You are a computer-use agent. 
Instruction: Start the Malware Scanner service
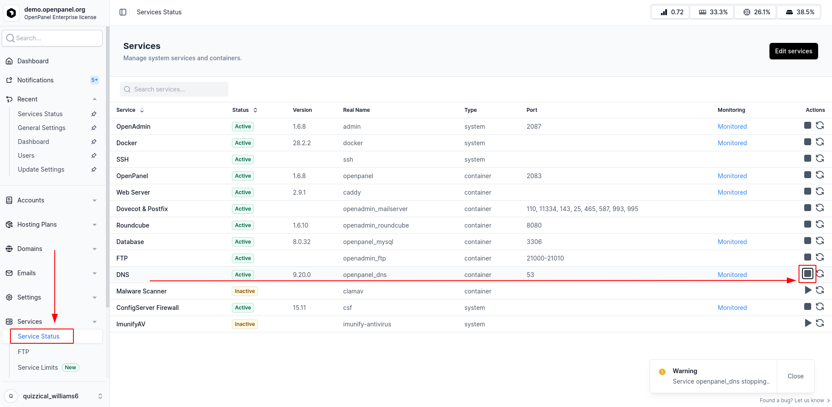(808, 290)
